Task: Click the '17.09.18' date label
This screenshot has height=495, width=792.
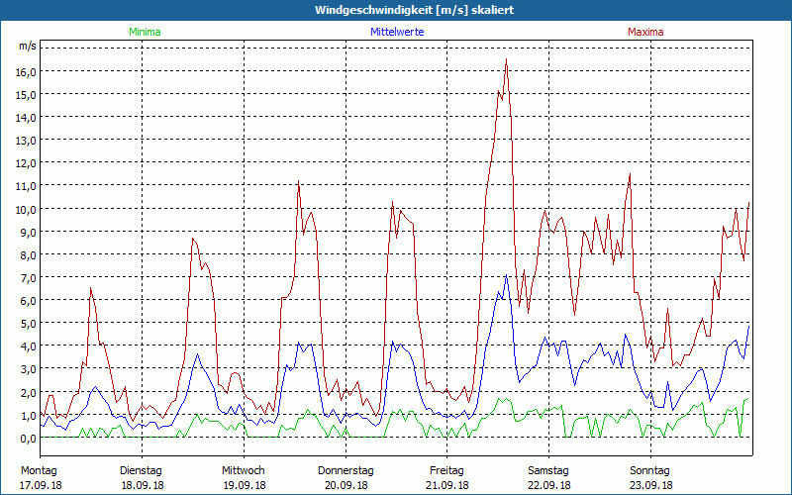Action: pyautogui.click(x=41, y=485)
